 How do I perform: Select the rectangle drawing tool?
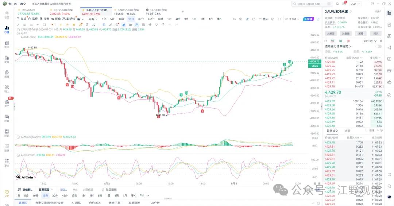click(x=44, y=25)
